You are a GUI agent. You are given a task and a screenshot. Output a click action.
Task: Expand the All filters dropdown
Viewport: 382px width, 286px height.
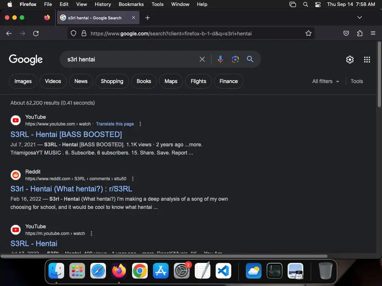[325, 81]
